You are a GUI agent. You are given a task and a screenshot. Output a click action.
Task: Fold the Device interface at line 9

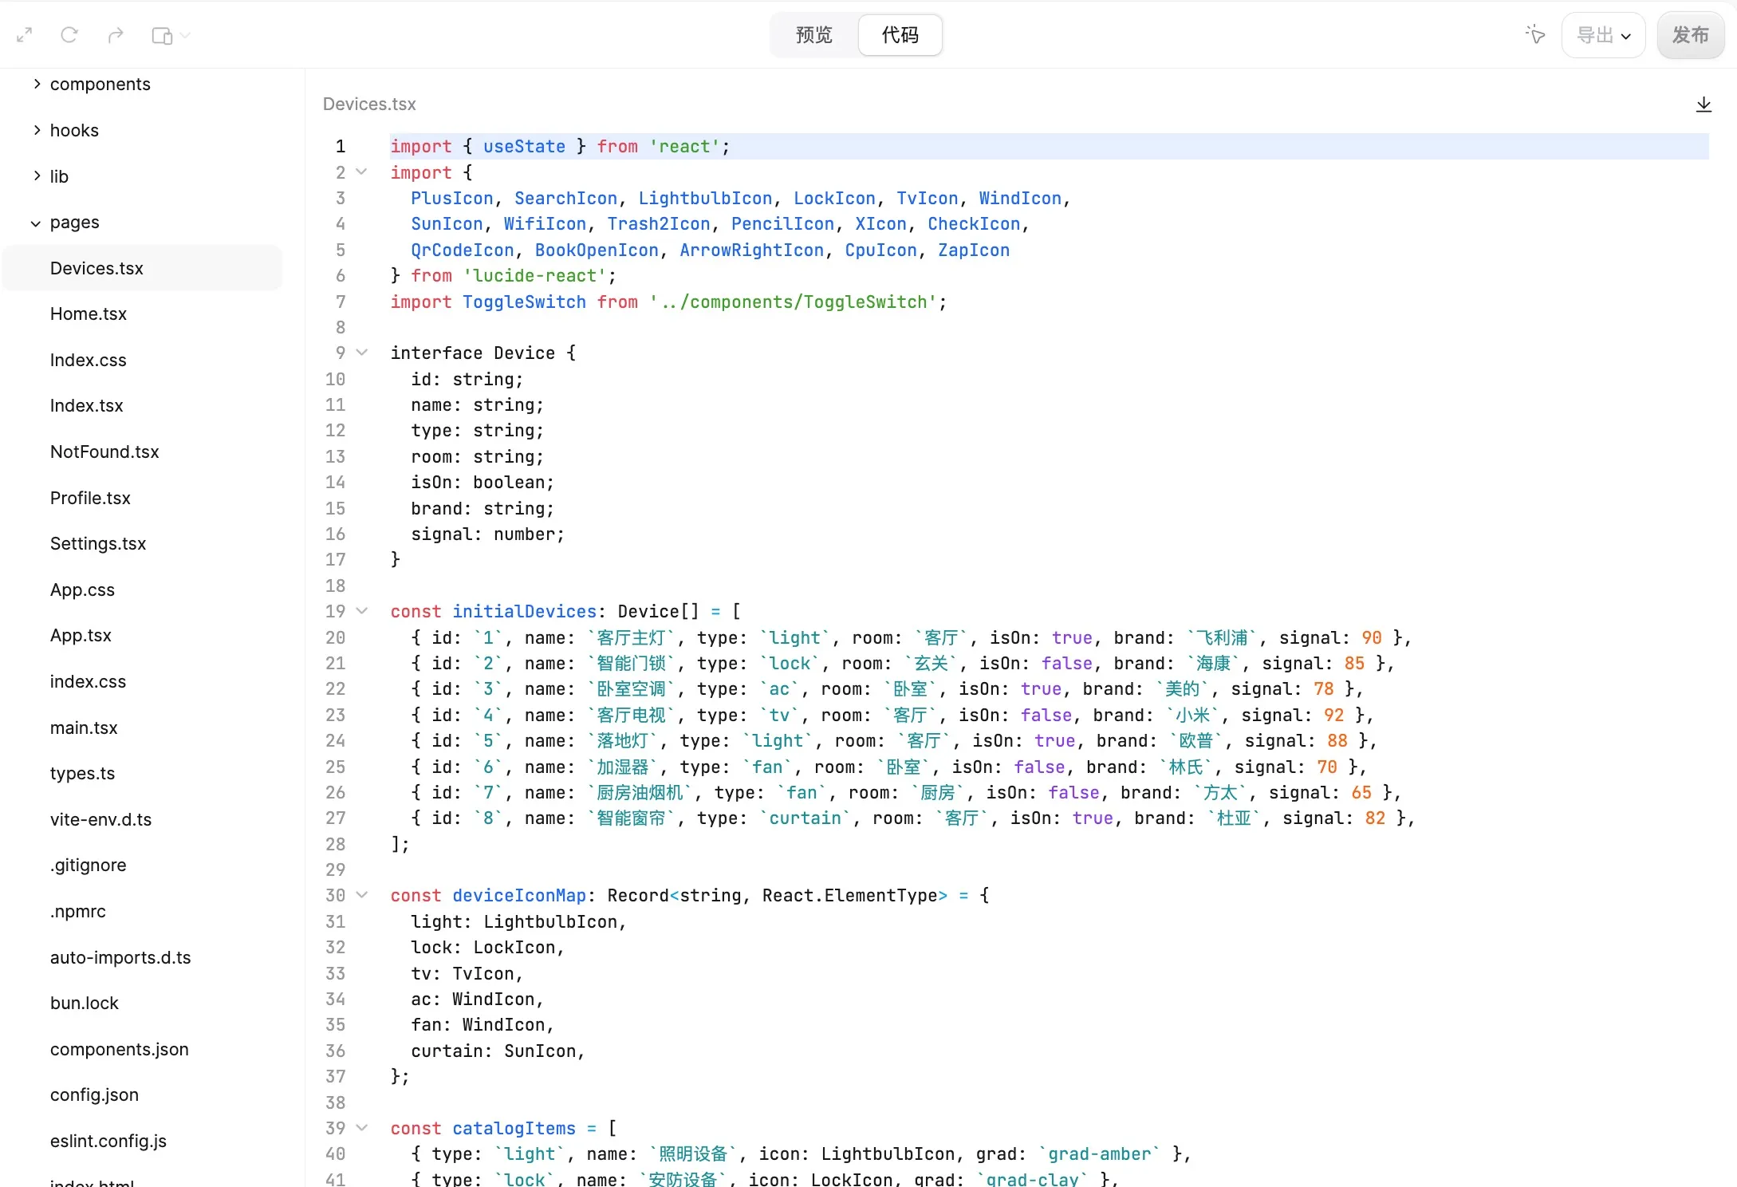pos(361,353)
